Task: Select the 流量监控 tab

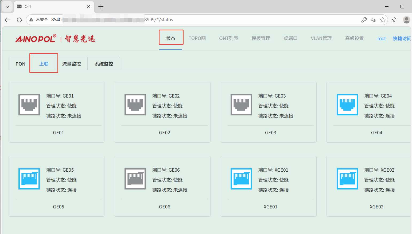Action: (71, 64)
